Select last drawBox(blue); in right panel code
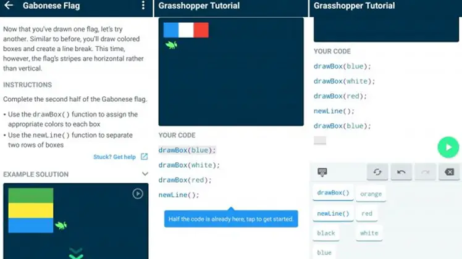Image resolution: width=462 pixels, height=259 pixels. tap(342, 126)
